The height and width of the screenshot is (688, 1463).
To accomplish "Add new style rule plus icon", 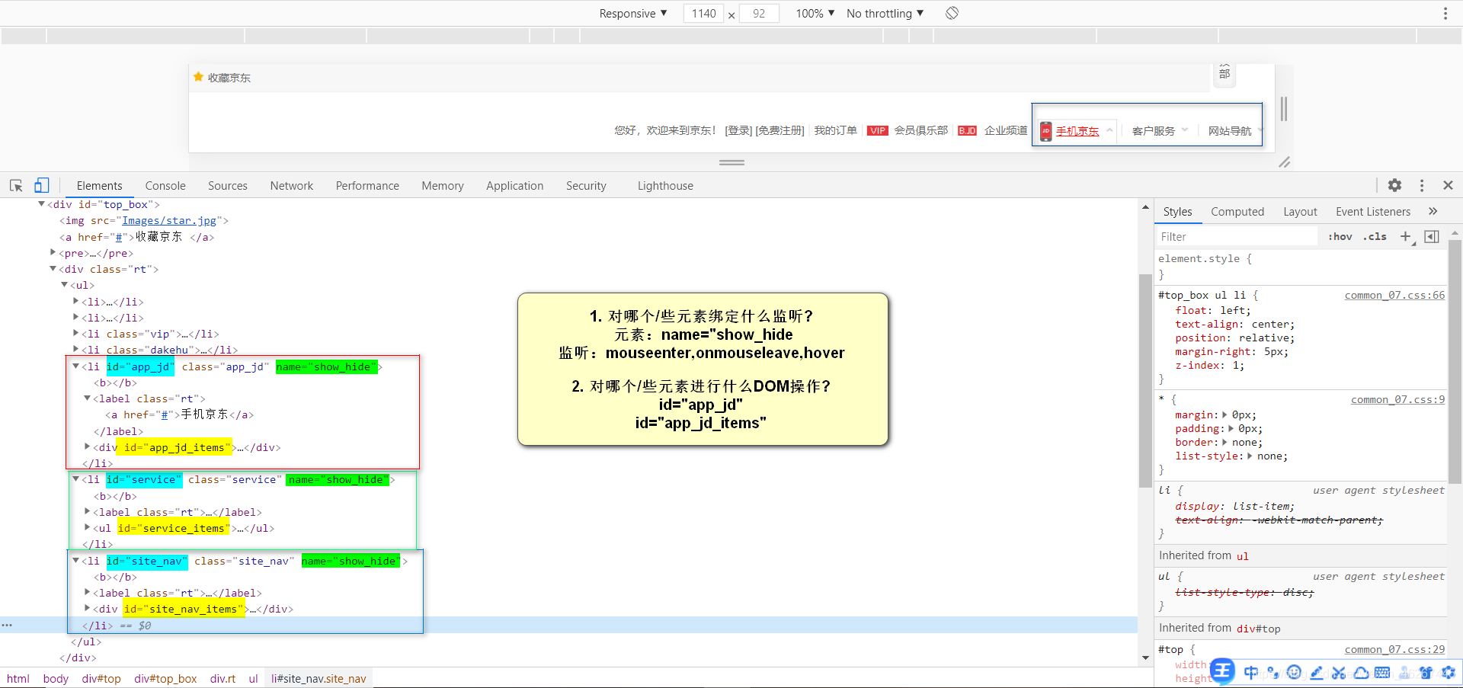I will [x=1406, y=237].
